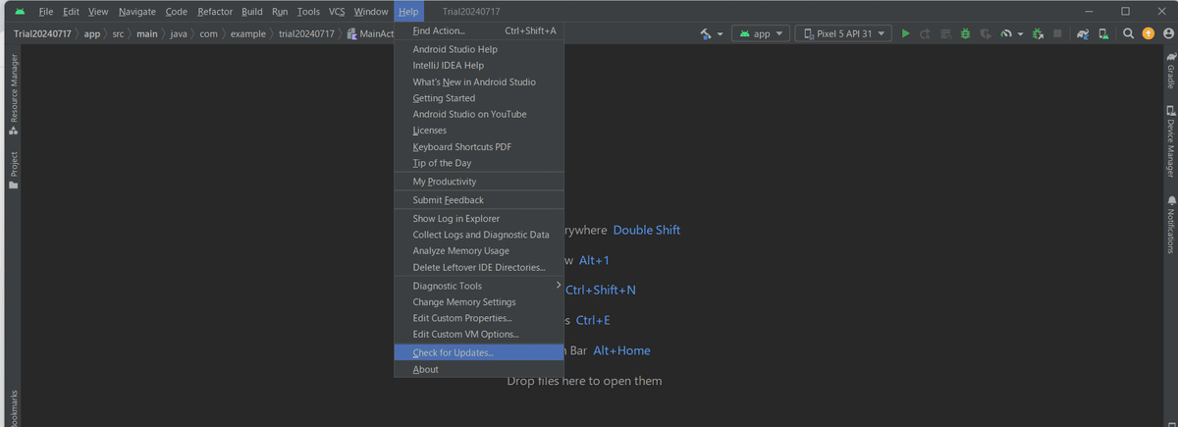Open Notifications side panel
Image resolution: width=1178 pixels, height=427 pixels.
(x=1170, y=225)
